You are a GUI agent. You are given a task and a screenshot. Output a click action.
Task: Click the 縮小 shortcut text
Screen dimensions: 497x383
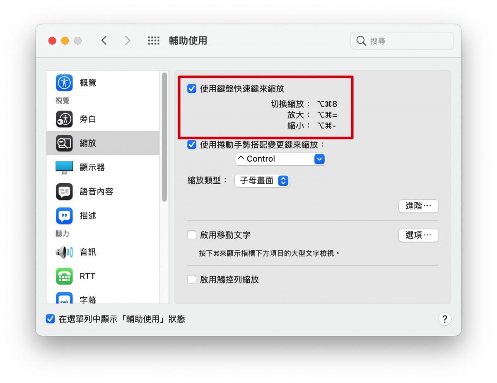point(312,125)
